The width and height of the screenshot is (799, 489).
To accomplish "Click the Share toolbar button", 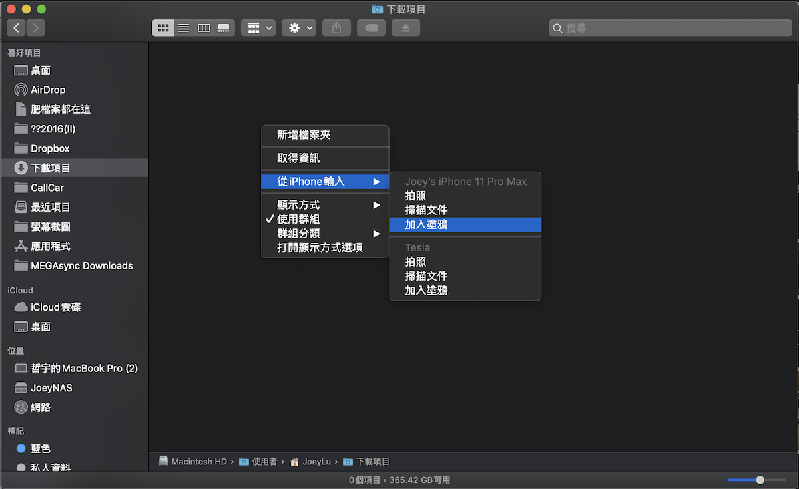I will pos(336,28).
